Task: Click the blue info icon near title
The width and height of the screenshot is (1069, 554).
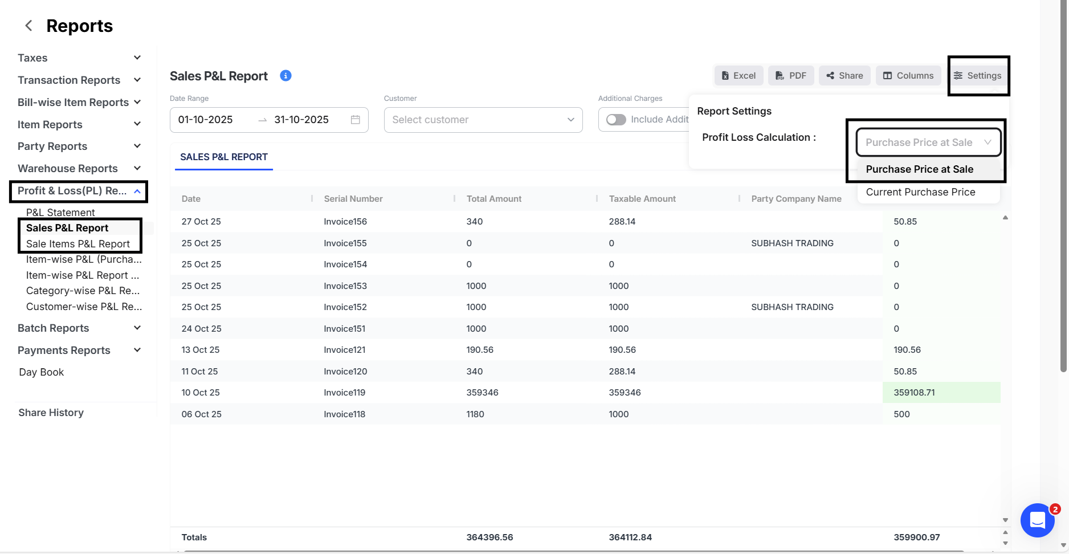Action: tap(285, 76)
